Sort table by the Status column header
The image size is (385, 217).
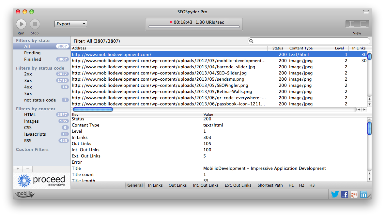pyautogui.click(x=277, y=48)
